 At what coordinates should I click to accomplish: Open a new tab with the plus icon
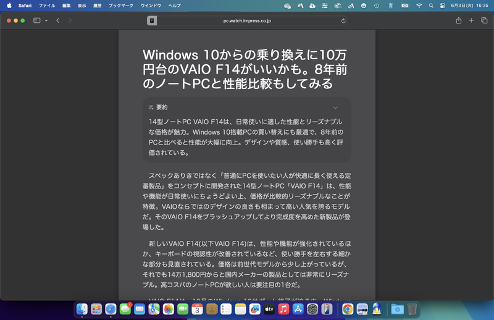pos(471,20)
